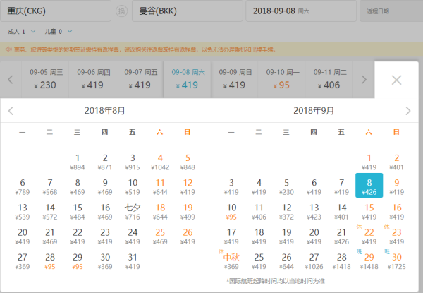The width and height of the screenshot is (423, 293).
Task: Pick holiday September 22 priced ¥419
Action: pyautogui.click(x=369, y=237)
